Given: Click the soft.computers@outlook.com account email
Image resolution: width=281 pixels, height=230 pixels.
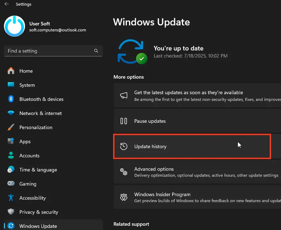Looking at the screenshot, I should point(58,30).
